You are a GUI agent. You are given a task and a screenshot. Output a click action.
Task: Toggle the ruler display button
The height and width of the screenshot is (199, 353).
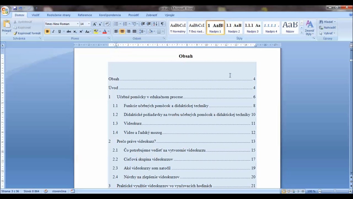coord(351,45)
